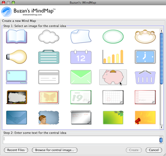Pick the butterfly postage stamp image
Screen dimensions: 166x156
[x=49, y=97]
